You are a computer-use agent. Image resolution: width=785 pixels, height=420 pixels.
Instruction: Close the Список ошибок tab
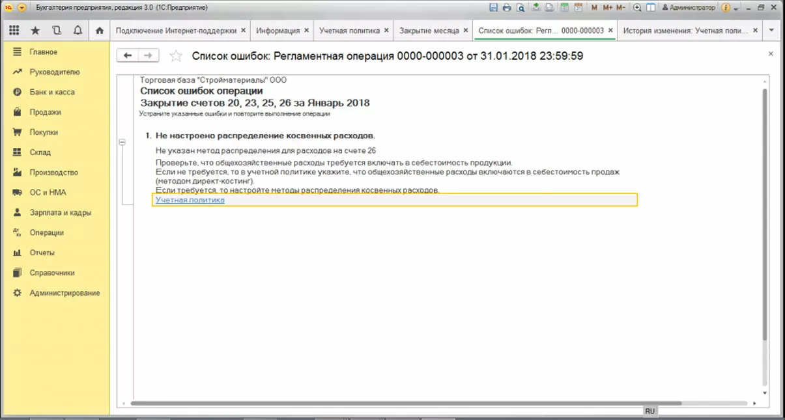610,31
